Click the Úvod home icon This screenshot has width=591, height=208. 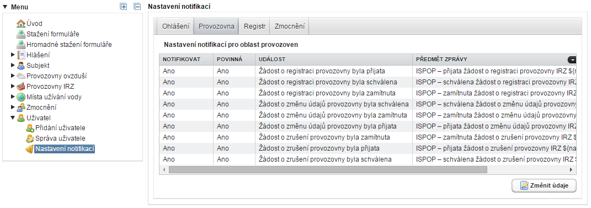[x=21, y=24]
